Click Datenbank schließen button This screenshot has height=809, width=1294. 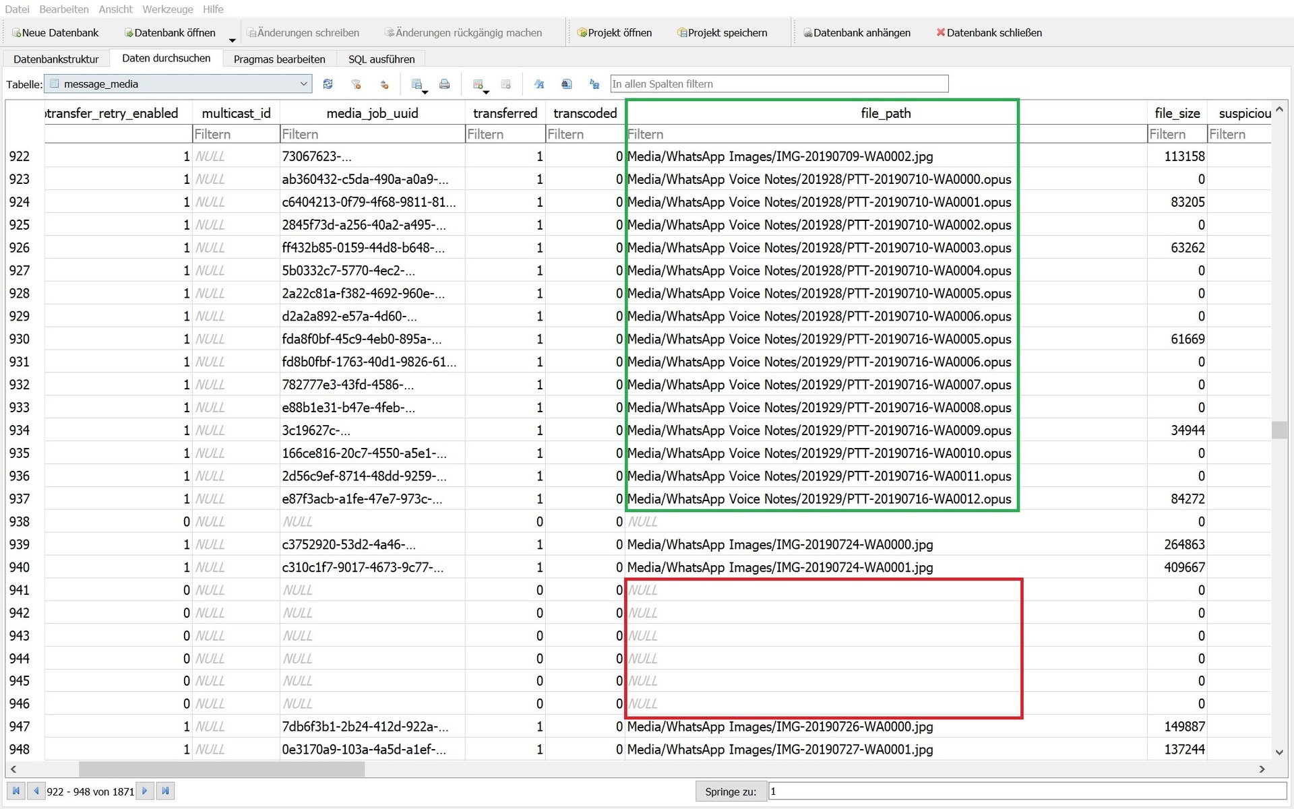[x=989, y=32]
